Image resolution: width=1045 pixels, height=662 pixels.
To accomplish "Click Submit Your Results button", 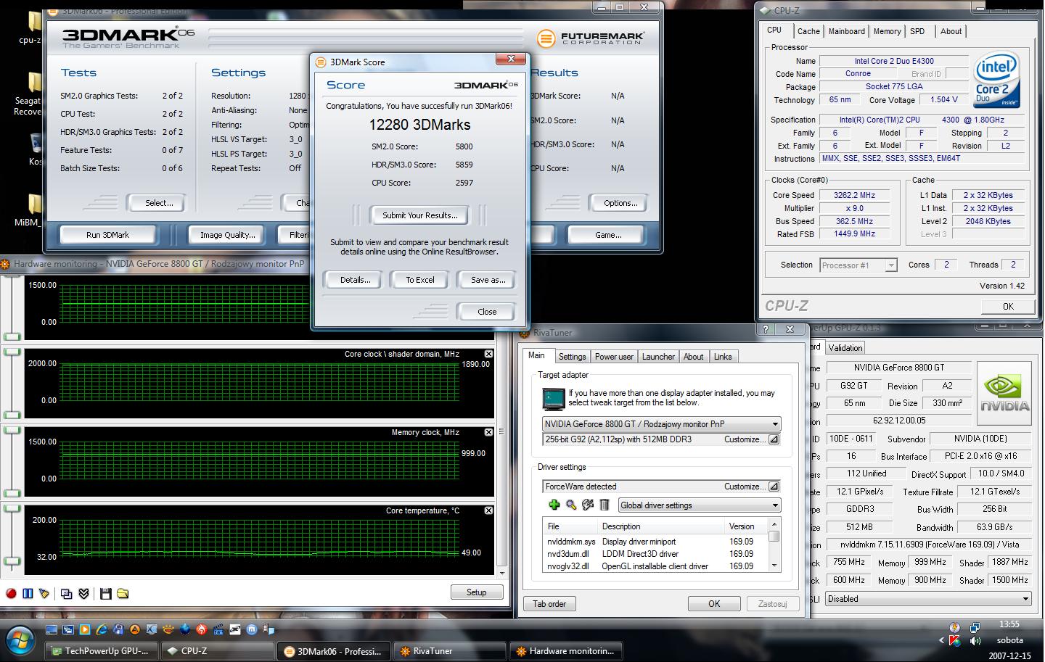I will tap(419, 215).
